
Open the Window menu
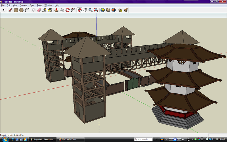tap(48, 5)
